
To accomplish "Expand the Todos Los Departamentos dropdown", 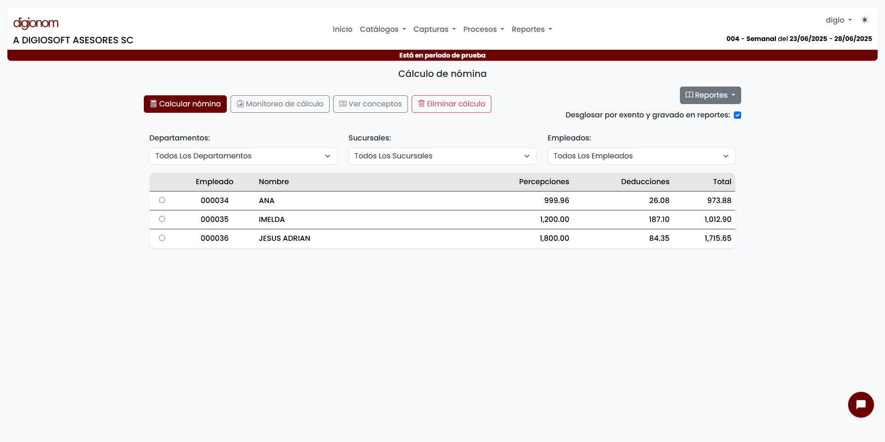I will click(243, 156).
